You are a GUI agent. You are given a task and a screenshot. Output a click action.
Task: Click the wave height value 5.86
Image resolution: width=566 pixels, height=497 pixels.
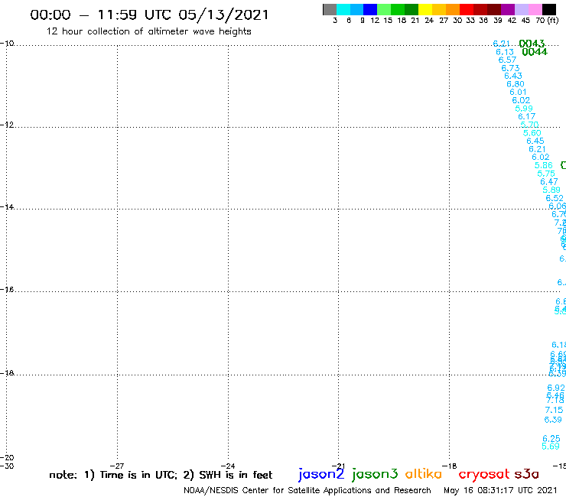click(x=544, y=165)
